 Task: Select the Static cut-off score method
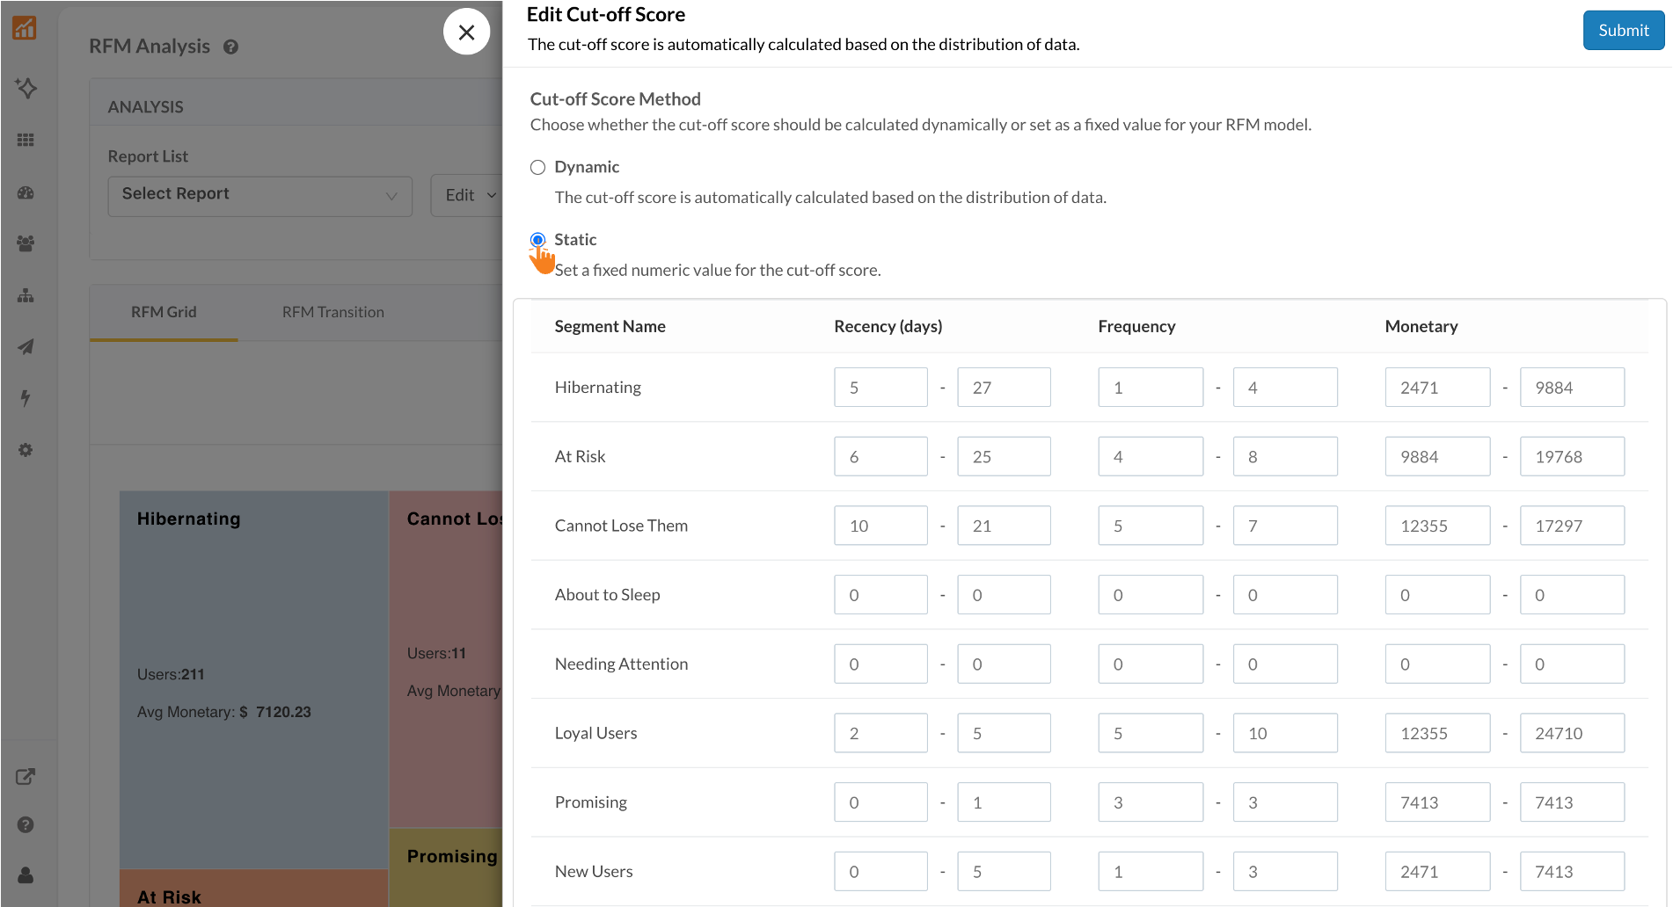coord(537,239)
